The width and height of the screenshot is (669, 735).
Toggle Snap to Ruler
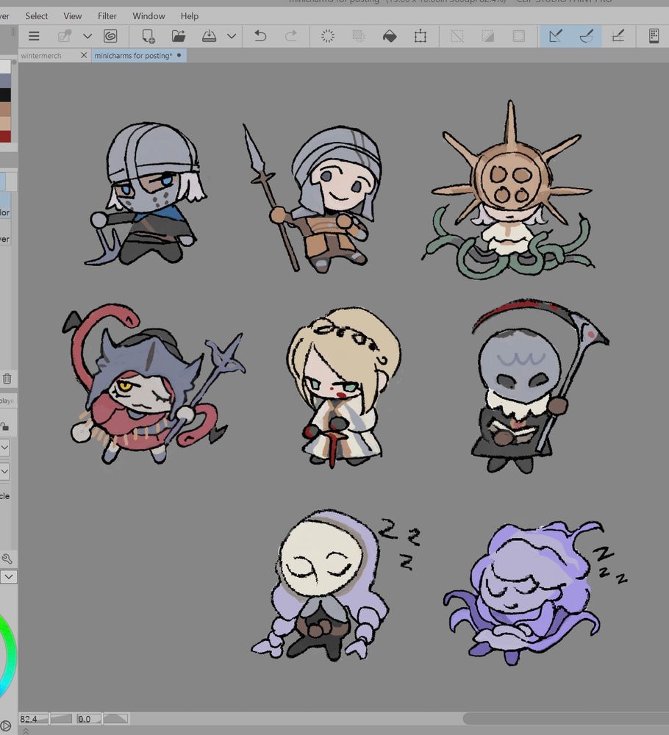(x=556, y=36)
